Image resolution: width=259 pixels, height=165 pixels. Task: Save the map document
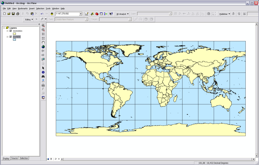coord(13,14)
